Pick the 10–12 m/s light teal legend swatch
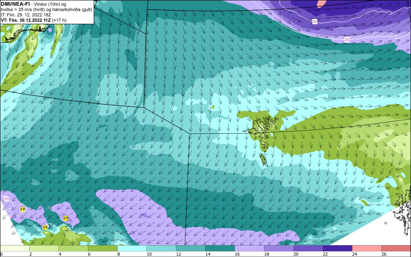411x257 pixels. click(162, 248)
